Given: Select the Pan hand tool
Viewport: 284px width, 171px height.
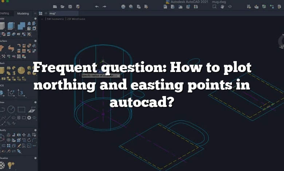Looking at the screenshot, I should [x=222, y=7].
